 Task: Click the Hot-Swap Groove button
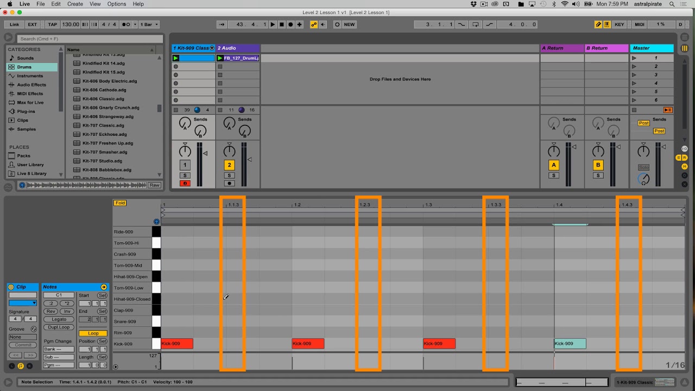pyautogui.click(x=34, y=329)
